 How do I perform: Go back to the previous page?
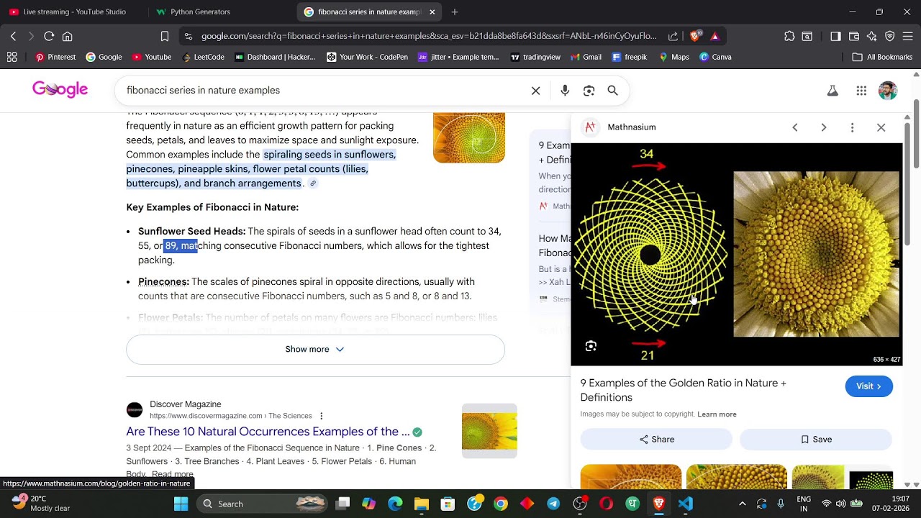coord(13,36)
